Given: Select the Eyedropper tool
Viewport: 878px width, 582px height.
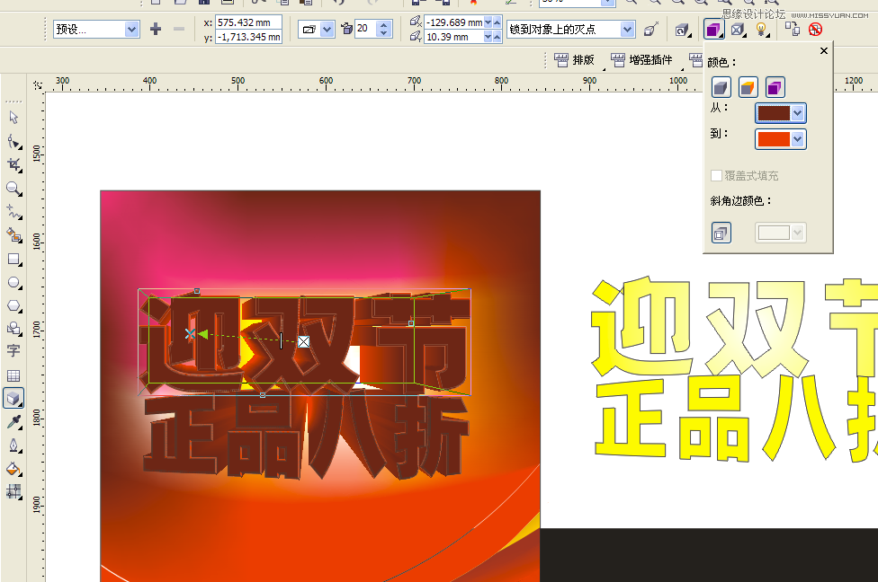Looking at the screenshot, I should 13,422.
